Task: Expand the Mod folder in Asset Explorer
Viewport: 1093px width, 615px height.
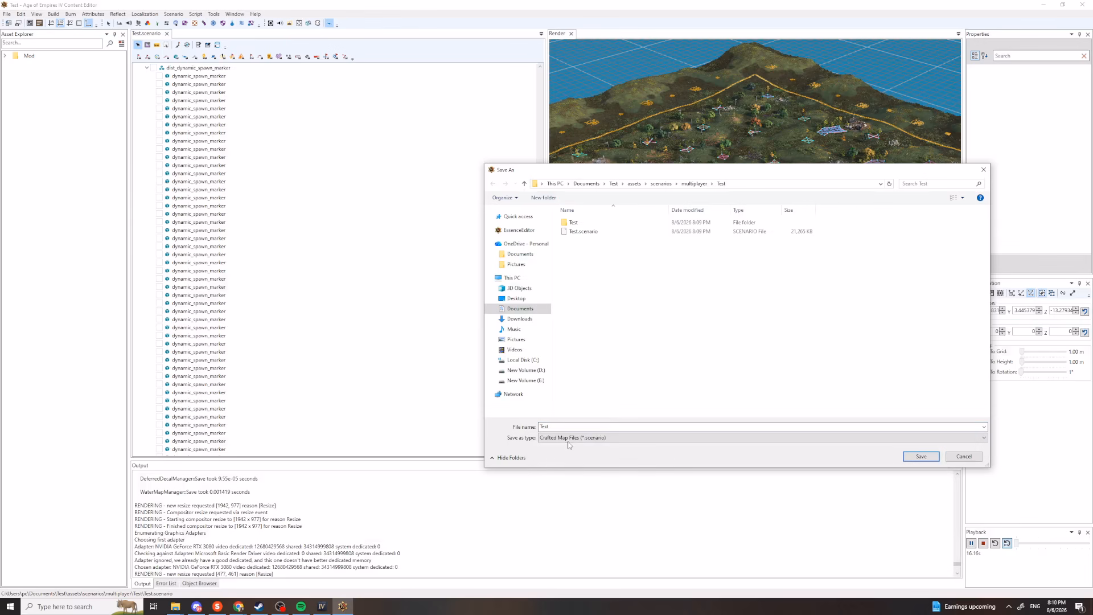Action: [x=5, y=56]
